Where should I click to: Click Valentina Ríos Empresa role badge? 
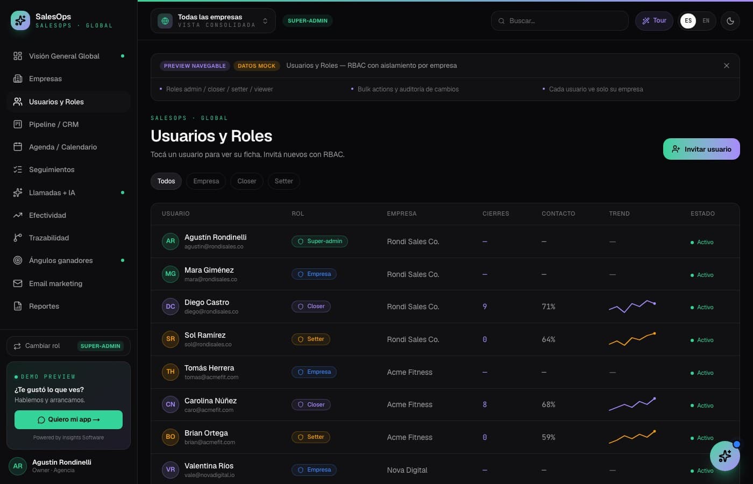(x=314, y=470)
